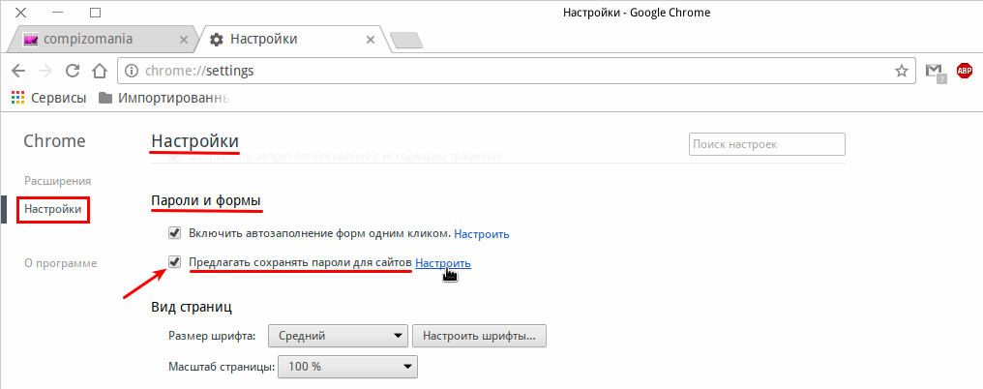Click the Настроить шрифты button
The image size is (983, 389).
[x=479, y=336]
